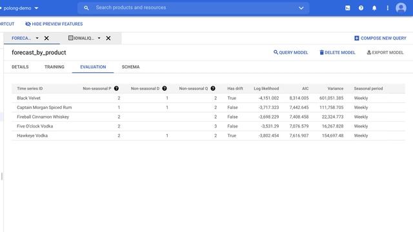The image size is (413, 232).
Task: Click AIC value 8,314.005
Action: pos(299,98)
